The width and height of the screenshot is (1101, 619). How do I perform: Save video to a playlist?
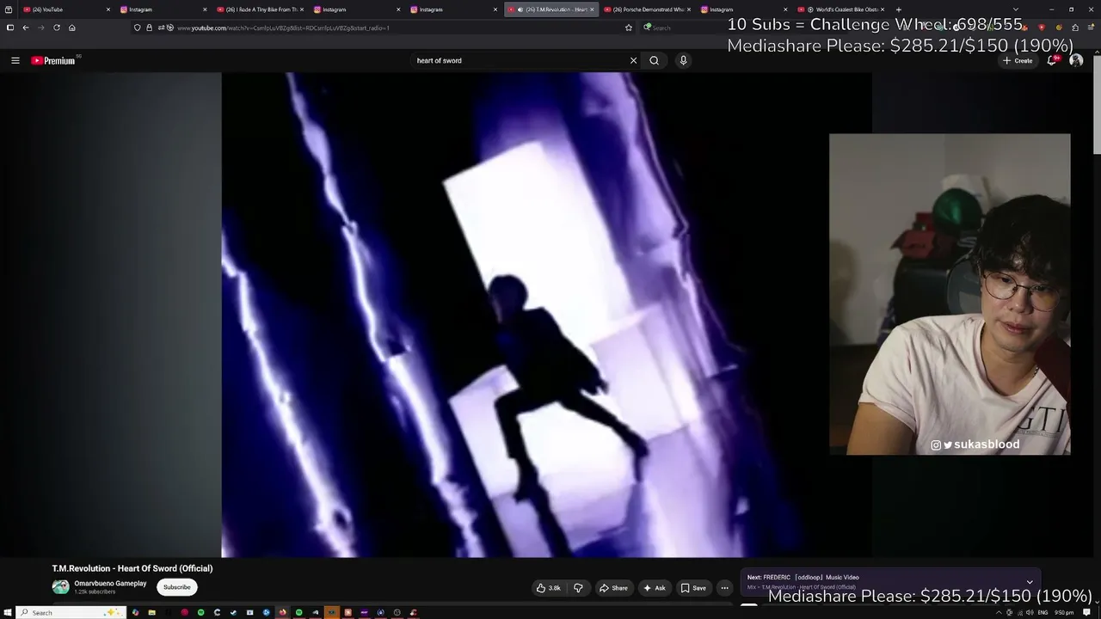point(693,588)
